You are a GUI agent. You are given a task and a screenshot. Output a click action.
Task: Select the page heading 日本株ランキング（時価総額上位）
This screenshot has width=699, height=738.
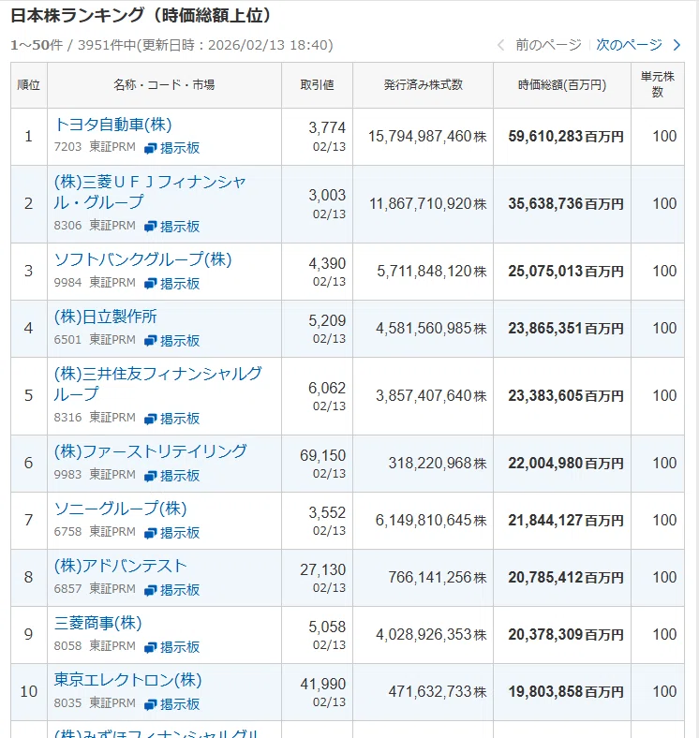(141, 16)
